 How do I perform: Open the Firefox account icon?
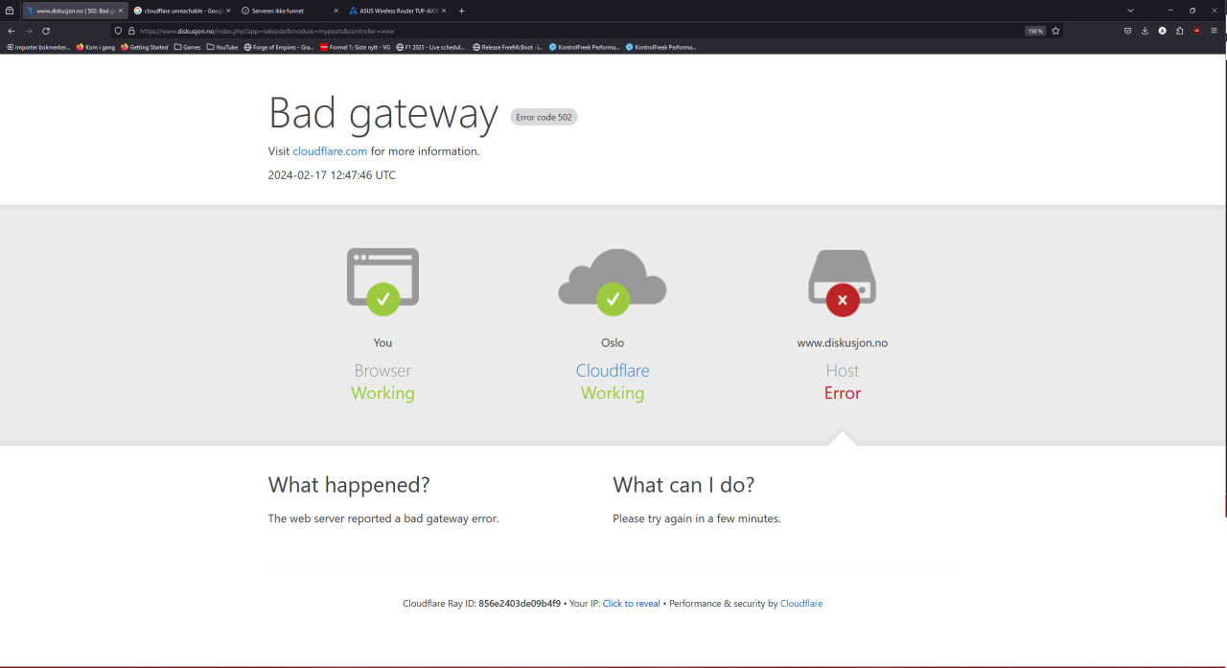1162,31
